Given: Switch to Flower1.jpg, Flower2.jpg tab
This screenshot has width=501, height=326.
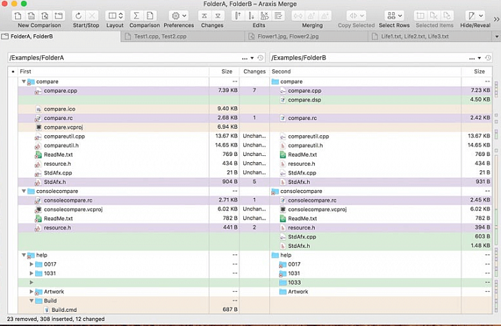Looking at the screenshot, I should (x=306, y=36).
